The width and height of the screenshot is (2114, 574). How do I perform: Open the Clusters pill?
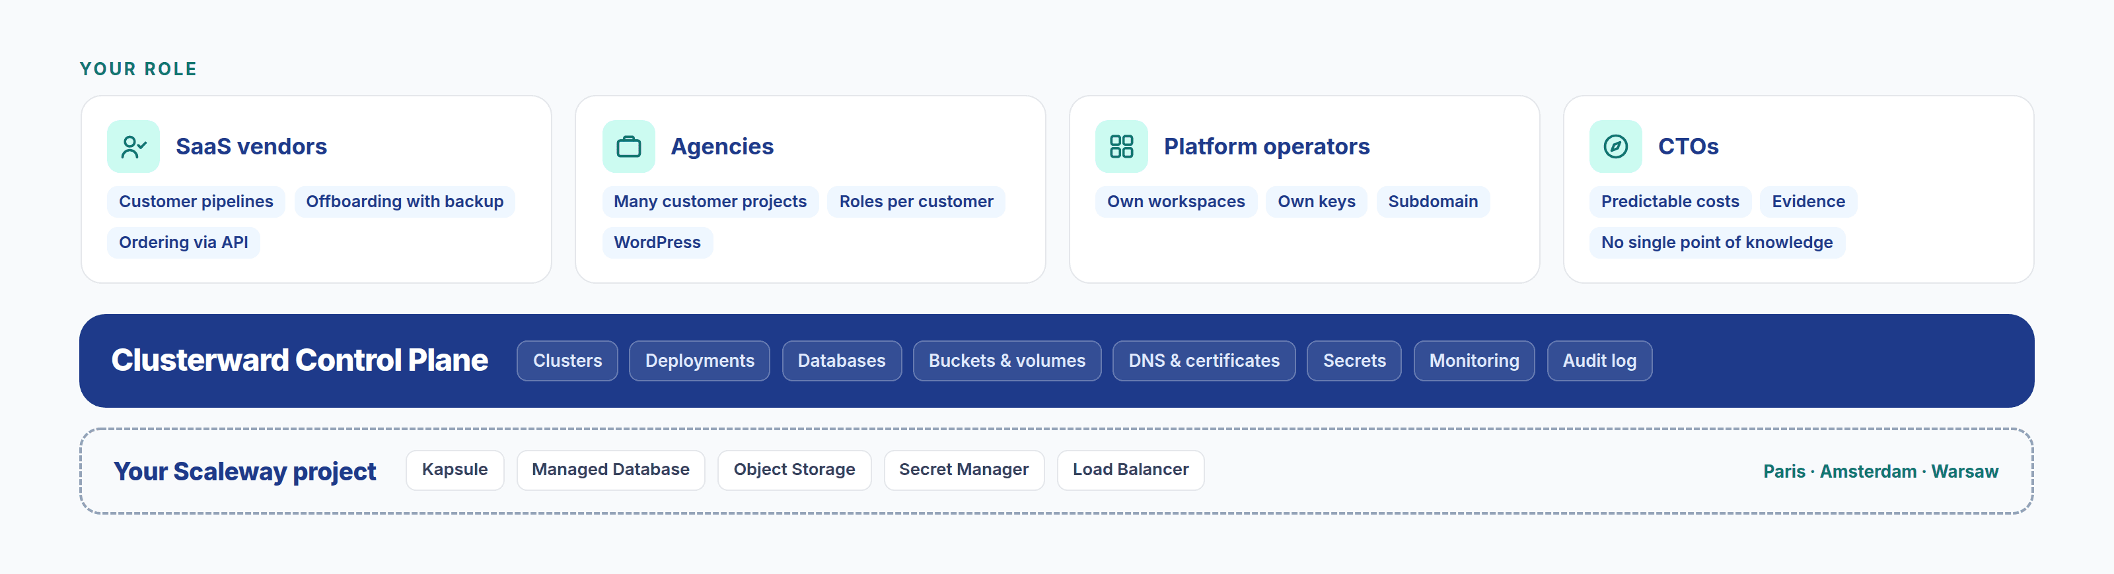(x=567, y=361)
